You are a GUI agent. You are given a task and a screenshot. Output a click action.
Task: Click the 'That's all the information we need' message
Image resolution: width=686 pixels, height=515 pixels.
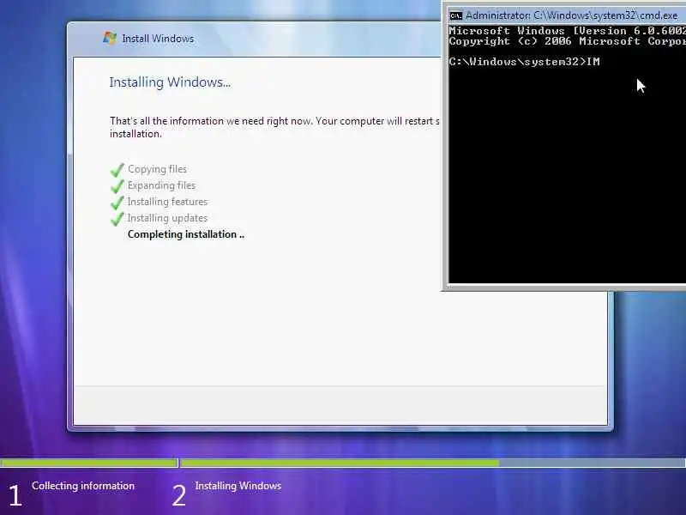pos(274,127)
